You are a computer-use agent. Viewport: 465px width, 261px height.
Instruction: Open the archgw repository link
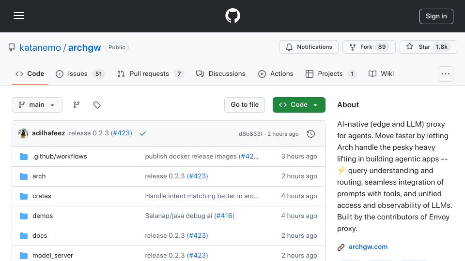84,47
